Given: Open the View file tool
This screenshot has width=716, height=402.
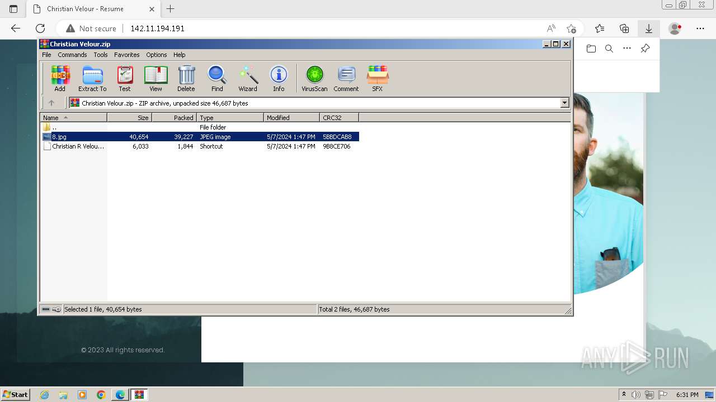Looking at the screenshot, I should pyautogui.click(x=156, y=78).
